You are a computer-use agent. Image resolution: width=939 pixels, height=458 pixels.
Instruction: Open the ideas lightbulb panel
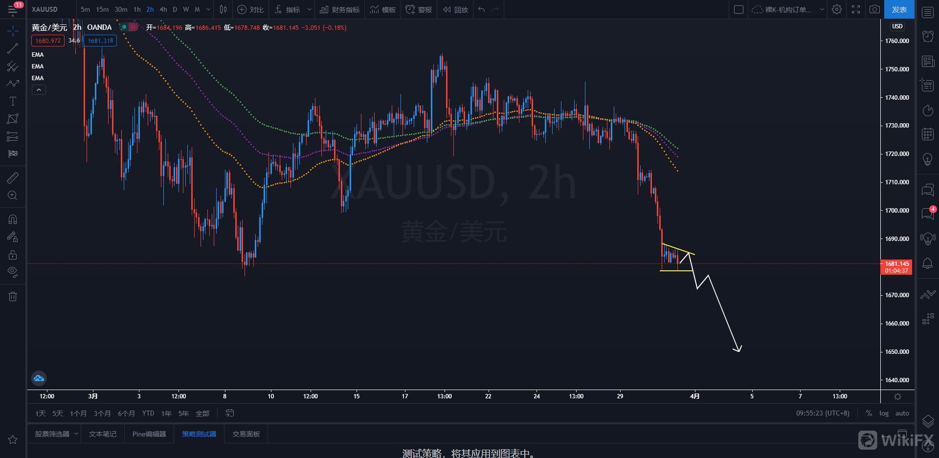click(928, 159)
